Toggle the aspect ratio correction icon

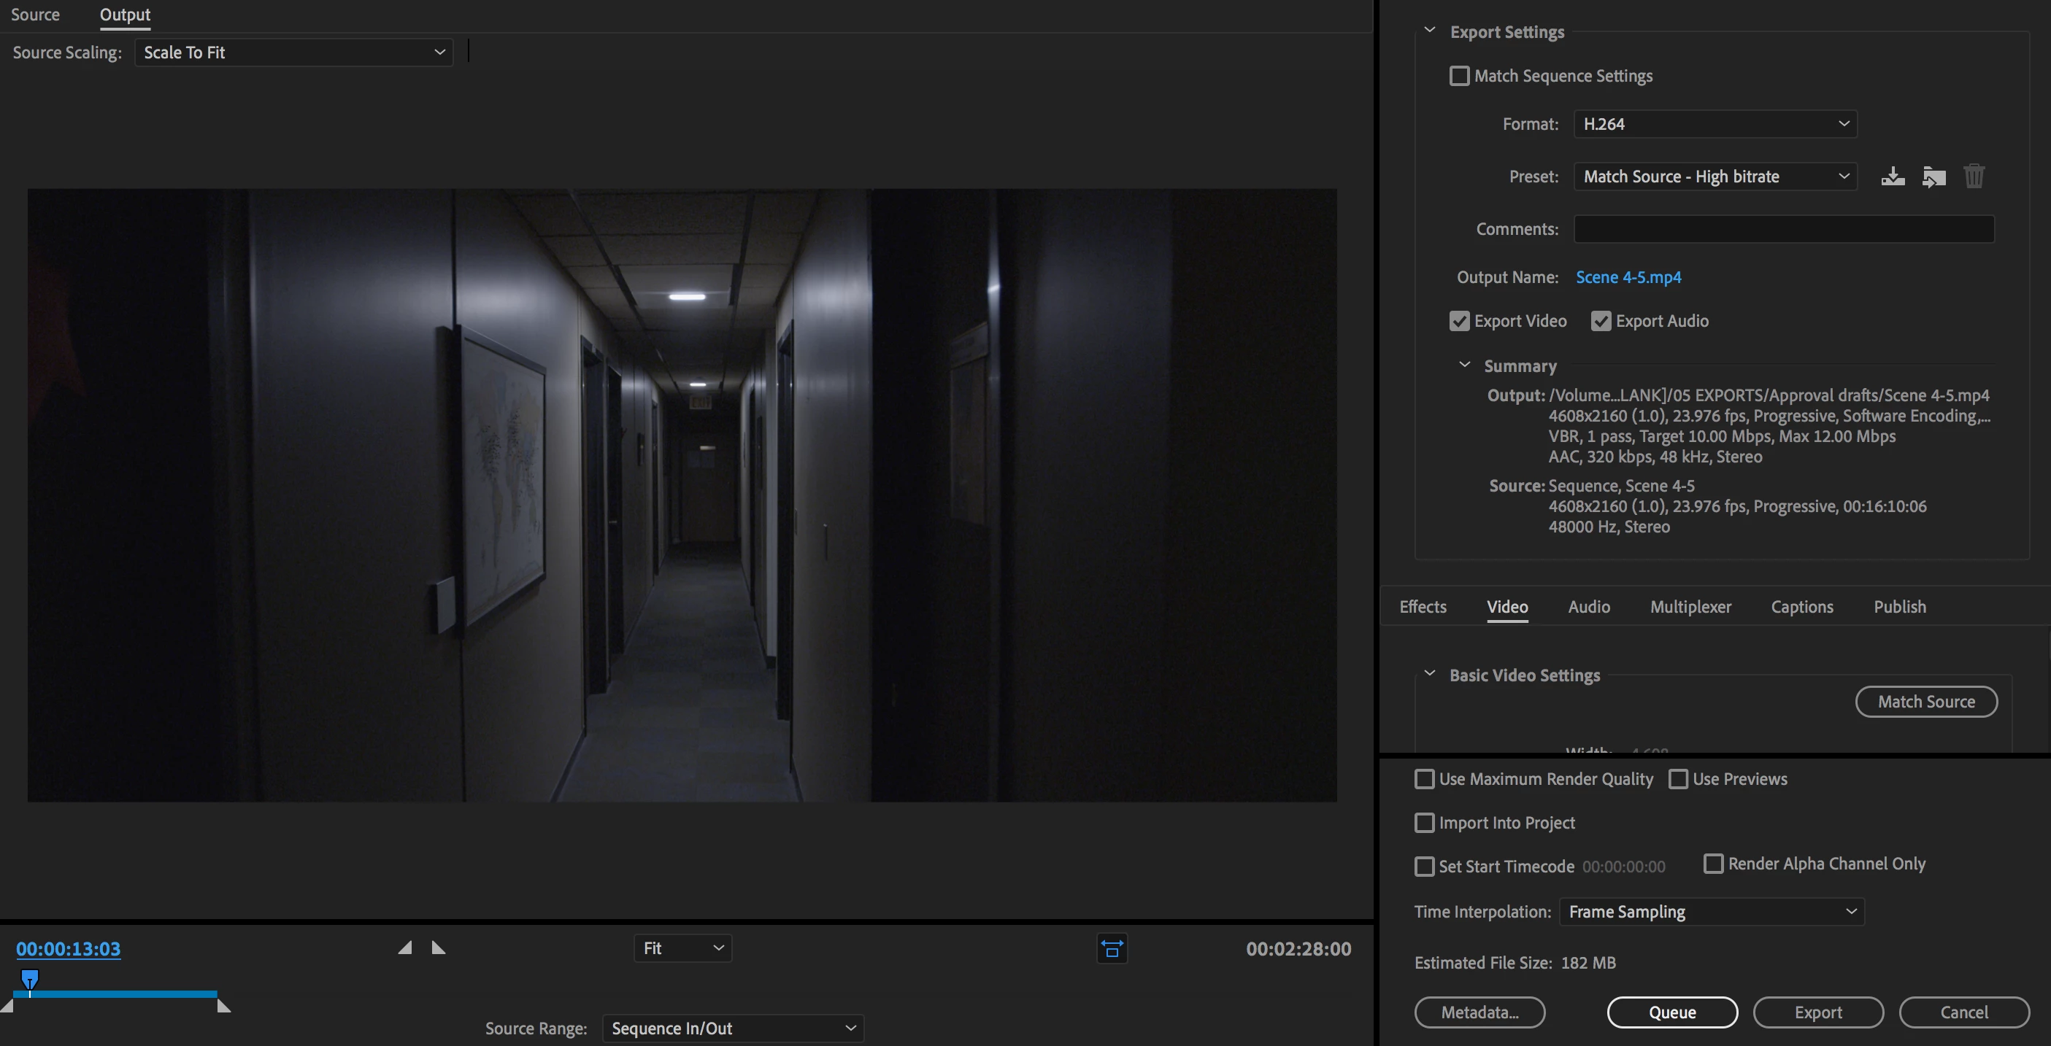pos(1112,948)
